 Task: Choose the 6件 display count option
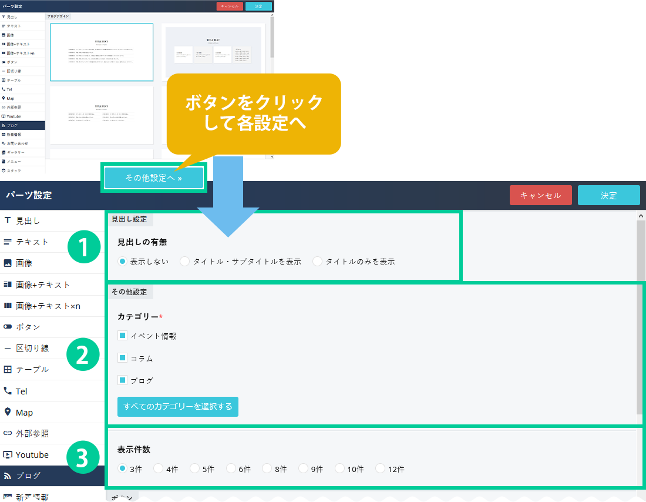231,468
